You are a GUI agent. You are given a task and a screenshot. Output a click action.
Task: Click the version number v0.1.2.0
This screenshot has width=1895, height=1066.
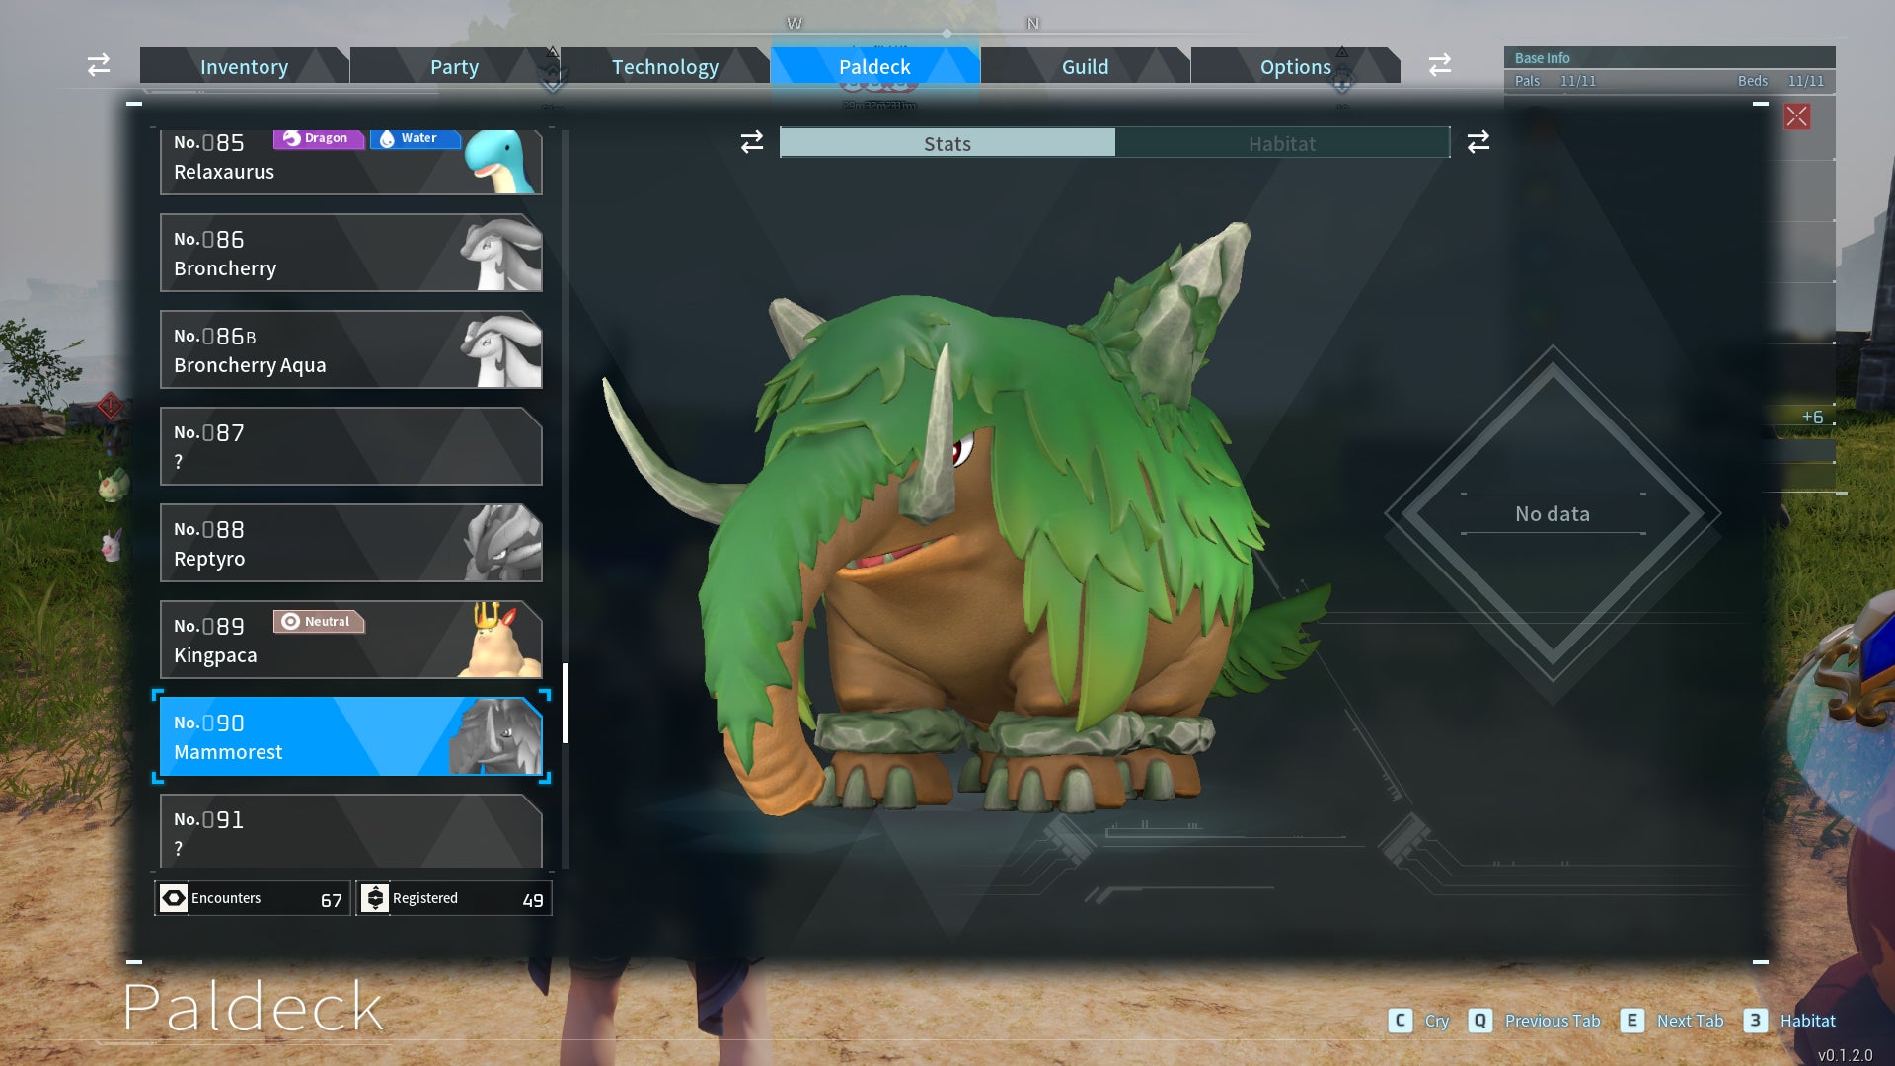click(1845, 1055)
